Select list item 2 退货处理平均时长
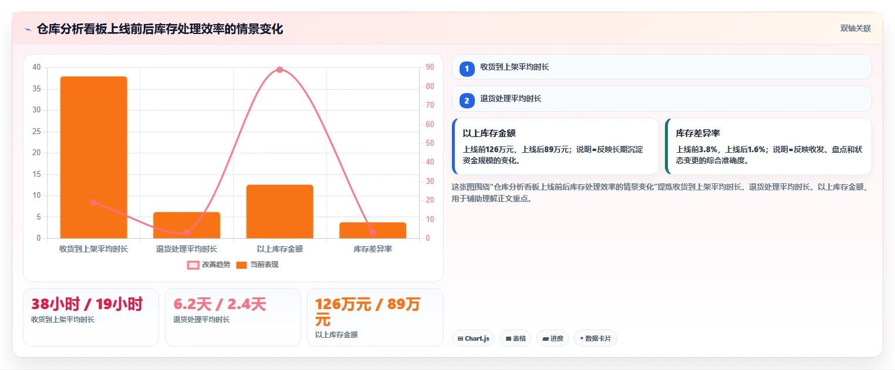Screen dimensions: 895x370 [x=661, y=99]
